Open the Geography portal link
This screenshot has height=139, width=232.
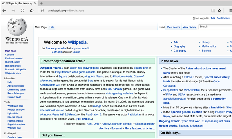tap(180, 51)
